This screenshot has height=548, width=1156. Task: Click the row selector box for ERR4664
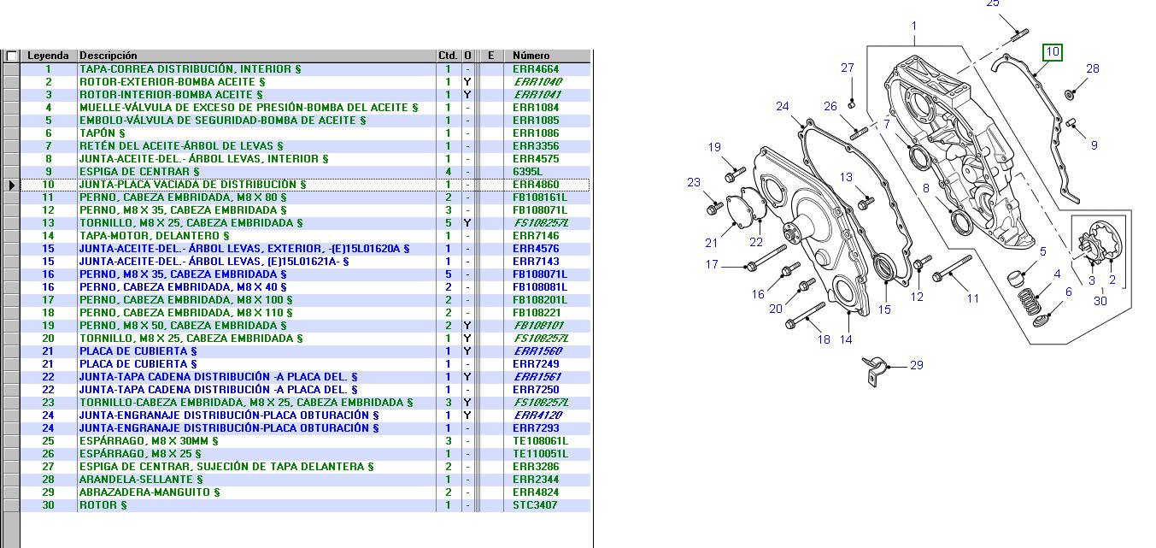[x=11, y=69]
